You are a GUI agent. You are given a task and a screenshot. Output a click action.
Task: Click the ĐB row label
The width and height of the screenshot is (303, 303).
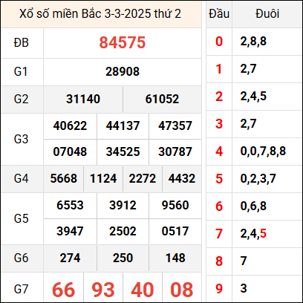point(22,42)
